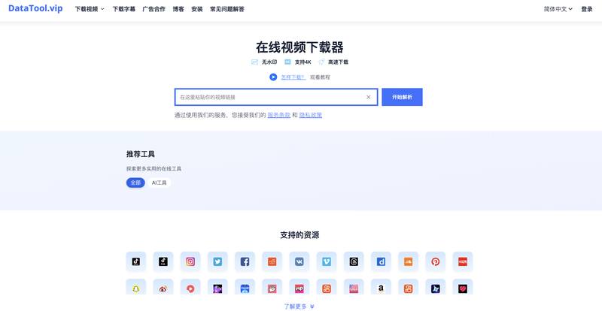602x311 pixels.
Task: Click the 支持4K feature icon
Action: [x=287, y=62]
